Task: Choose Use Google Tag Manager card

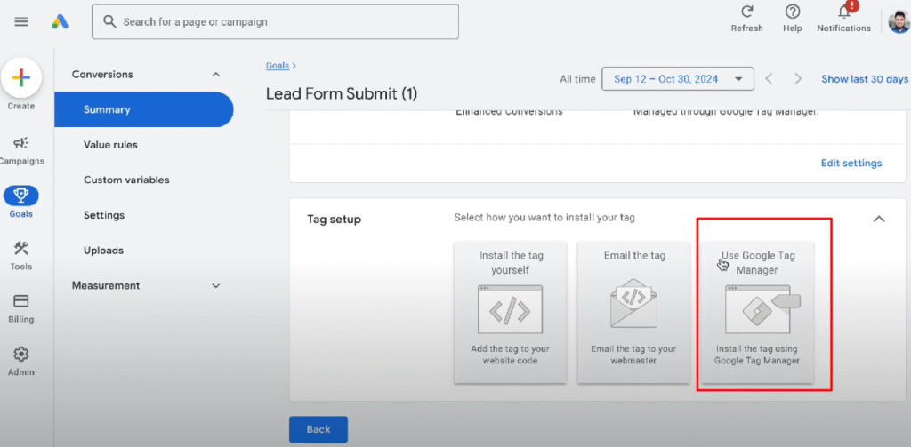Action: click(756, 312)
